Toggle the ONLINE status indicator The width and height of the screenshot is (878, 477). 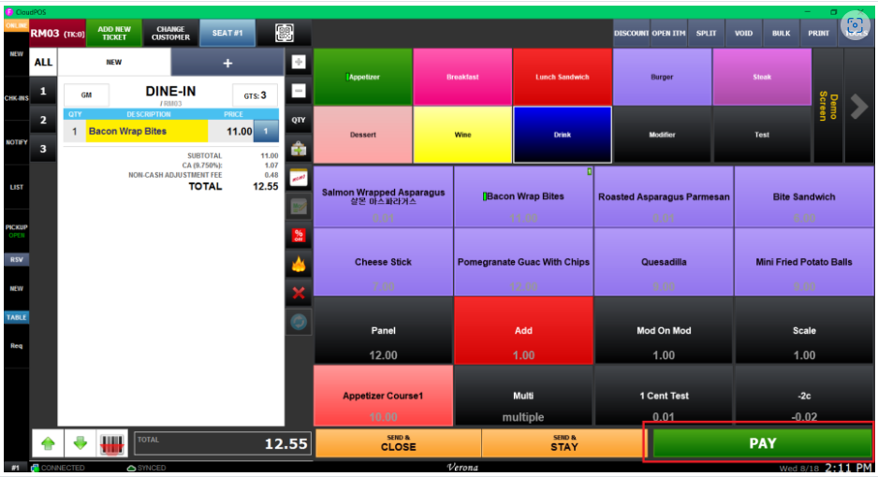click(16, 26)
